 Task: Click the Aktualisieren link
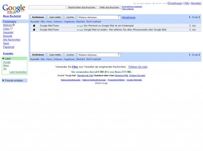coord(128,17)
